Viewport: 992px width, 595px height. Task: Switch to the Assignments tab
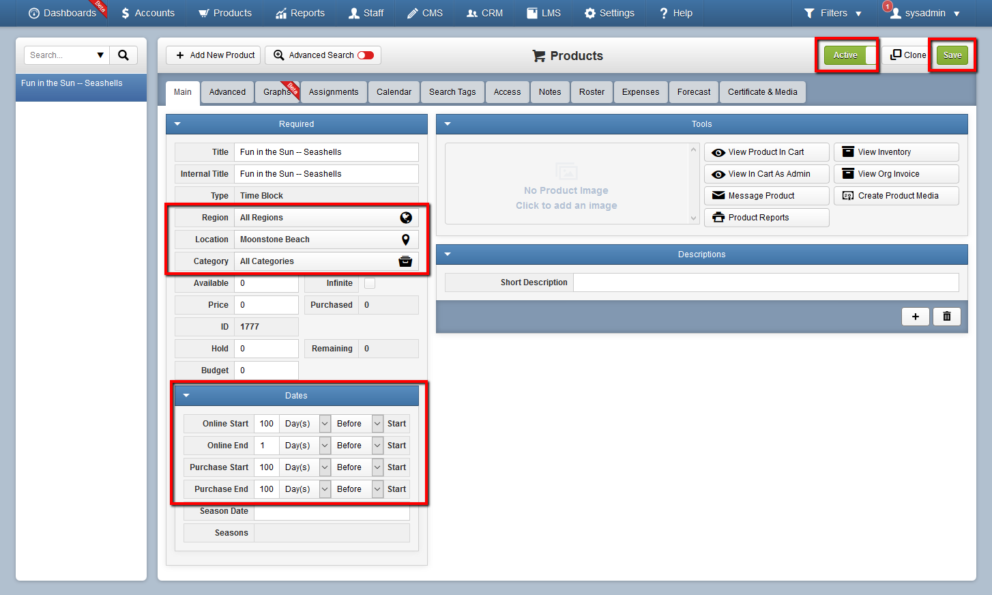click(334, 92)
